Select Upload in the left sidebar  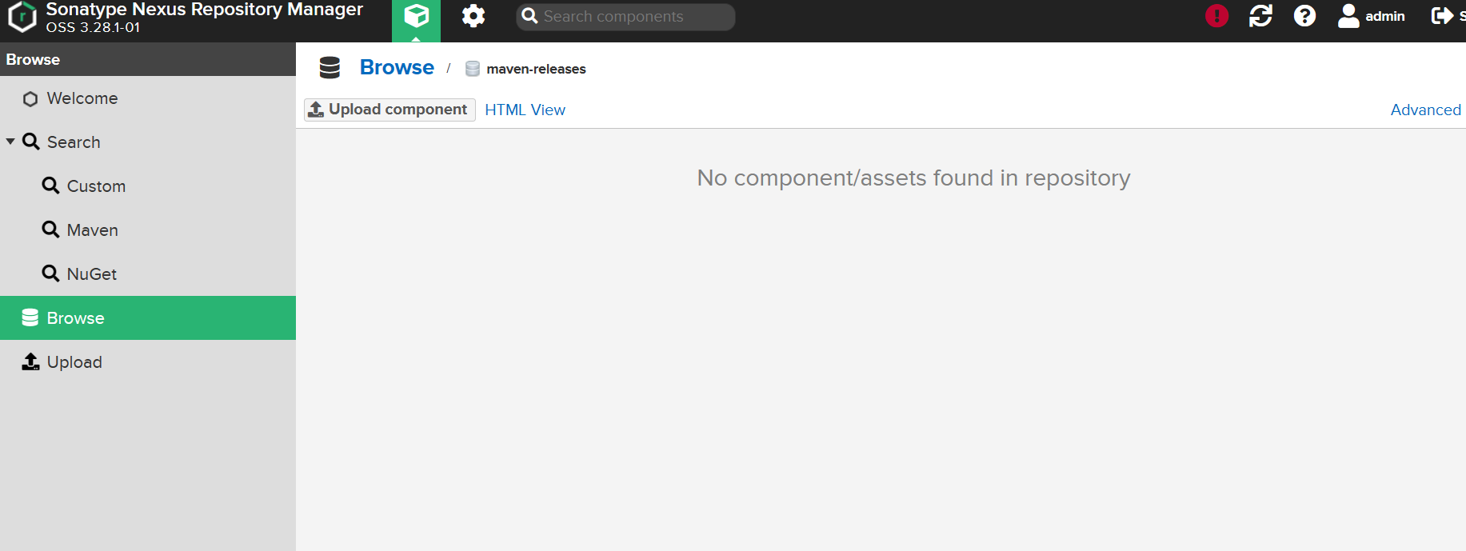pyautogui.click(x=74, y=362)
